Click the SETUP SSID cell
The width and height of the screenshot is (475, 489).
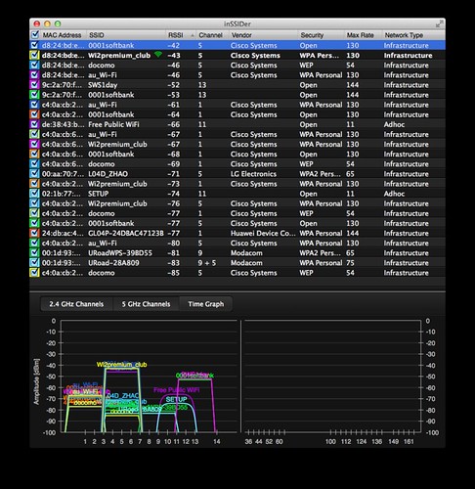[x=99, y=194]
